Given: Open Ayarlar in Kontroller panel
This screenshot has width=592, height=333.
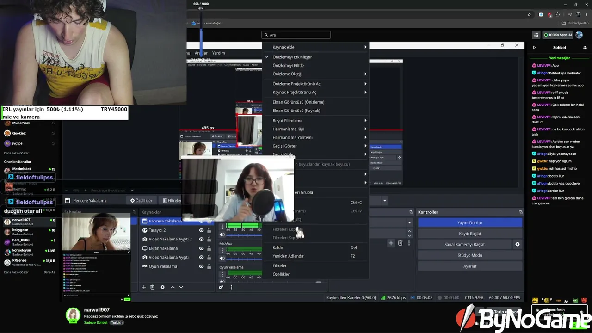Looking at the screenshot, I should click(x=470, y=266).
